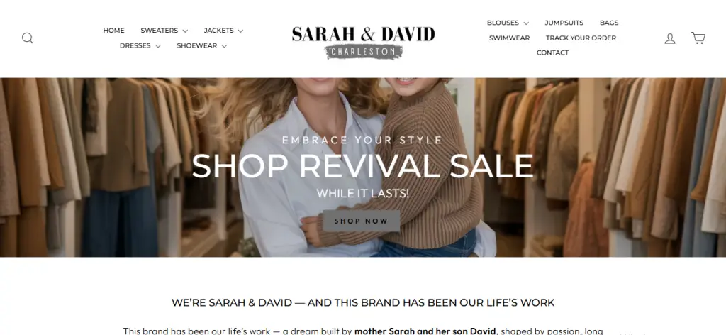Click the Sarah & David Charleston logo
726x335 pixels.
click(x=363, y=42)
